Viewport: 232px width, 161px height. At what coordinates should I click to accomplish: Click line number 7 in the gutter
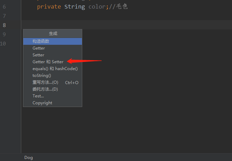pyautogui.click(x=4, y=16)
